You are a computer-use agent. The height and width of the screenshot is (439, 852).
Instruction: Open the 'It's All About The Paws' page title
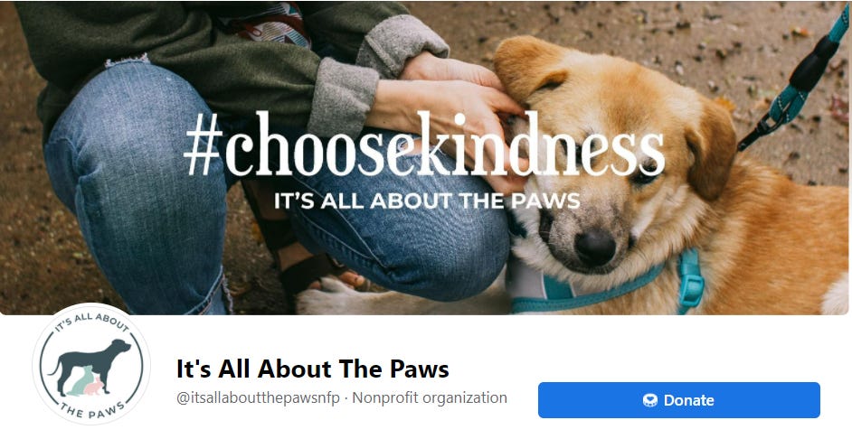[x=313, y=369]
